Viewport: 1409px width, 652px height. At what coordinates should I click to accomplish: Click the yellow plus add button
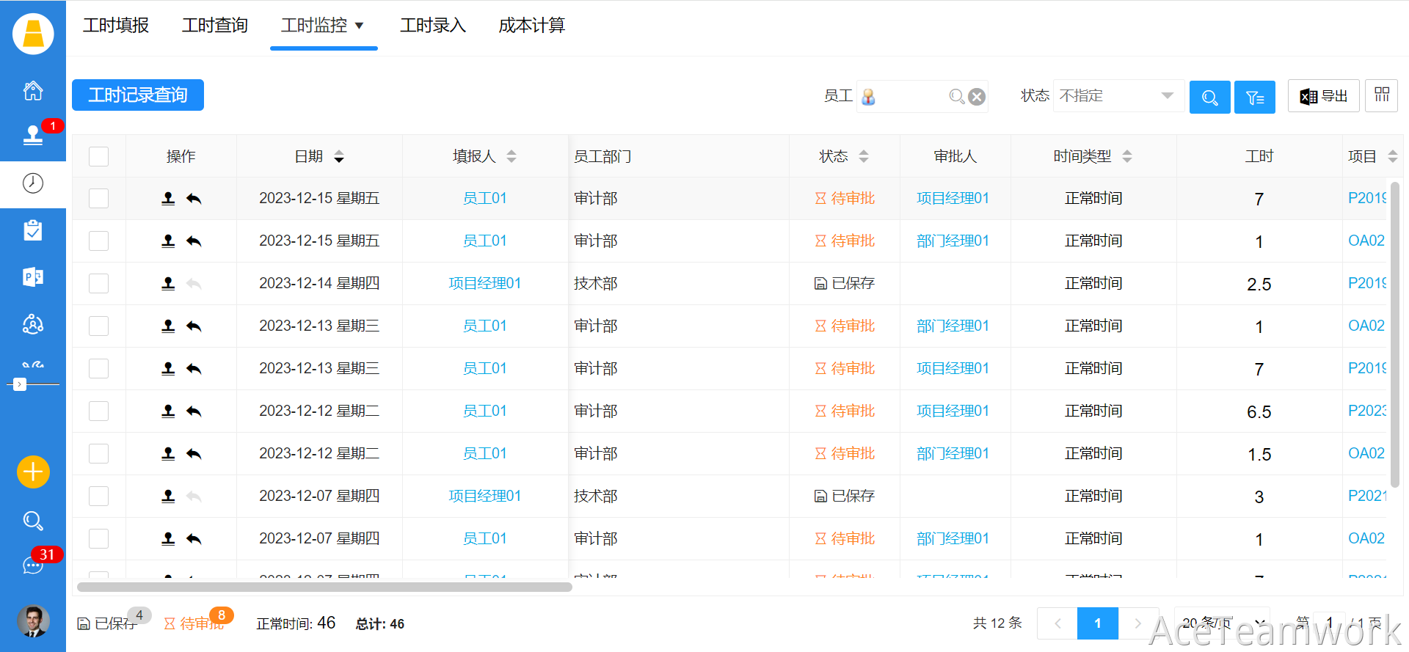(33, 472)
